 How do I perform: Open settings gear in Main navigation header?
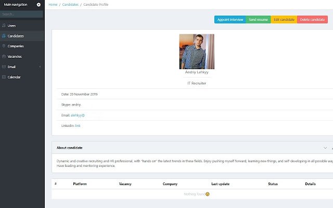[x=39, y=5]
